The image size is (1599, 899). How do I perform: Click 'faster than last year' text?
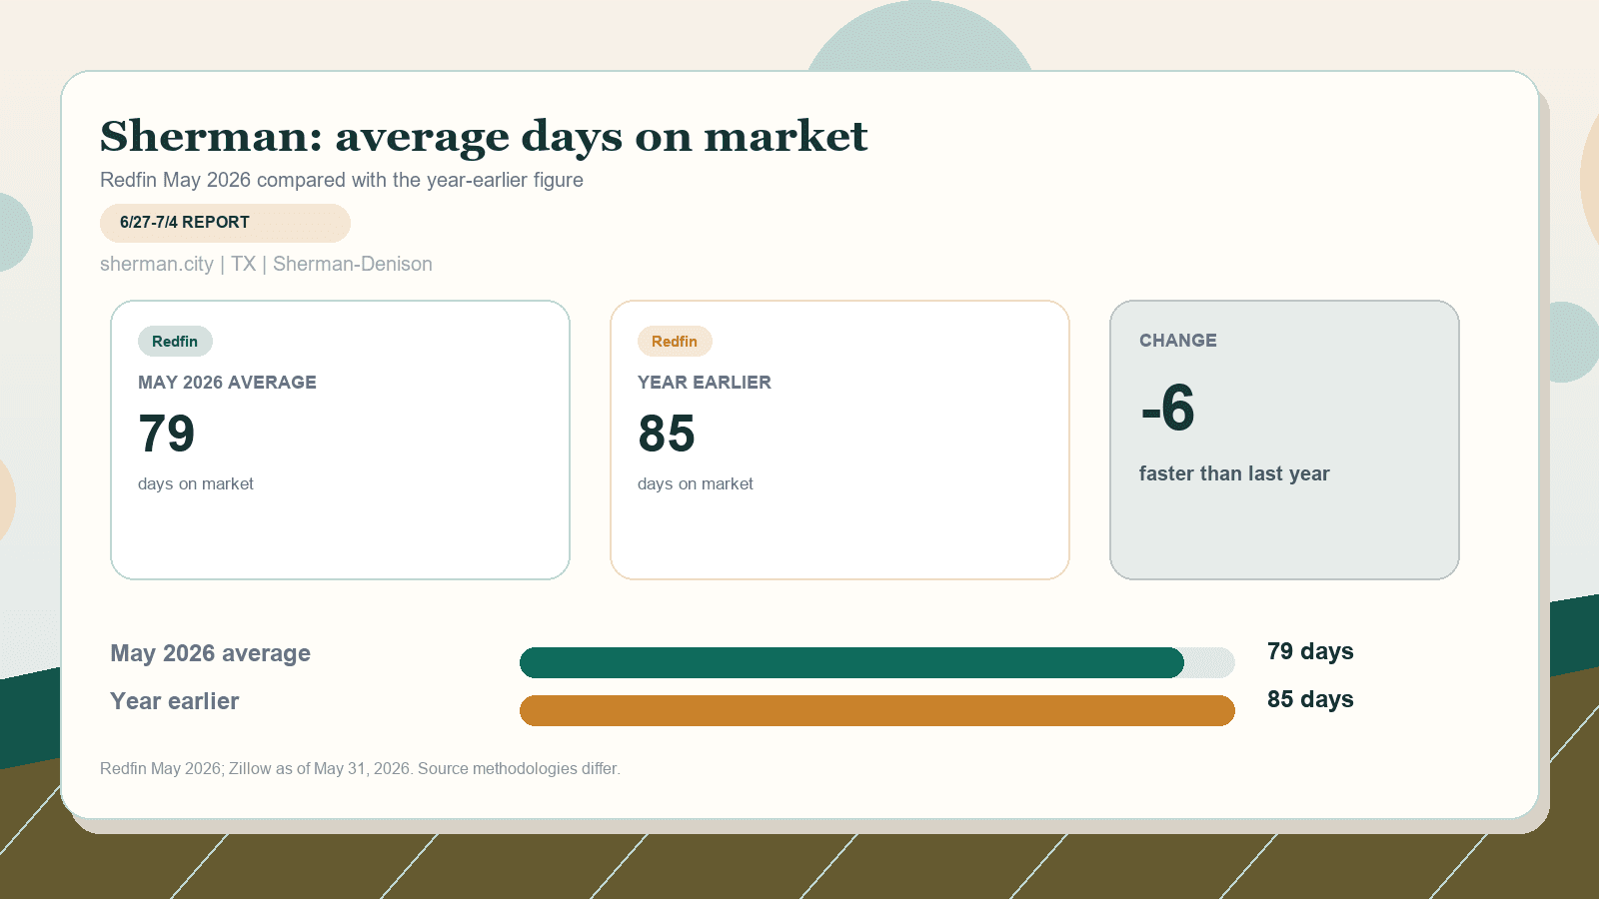[x=1234, y=473]
